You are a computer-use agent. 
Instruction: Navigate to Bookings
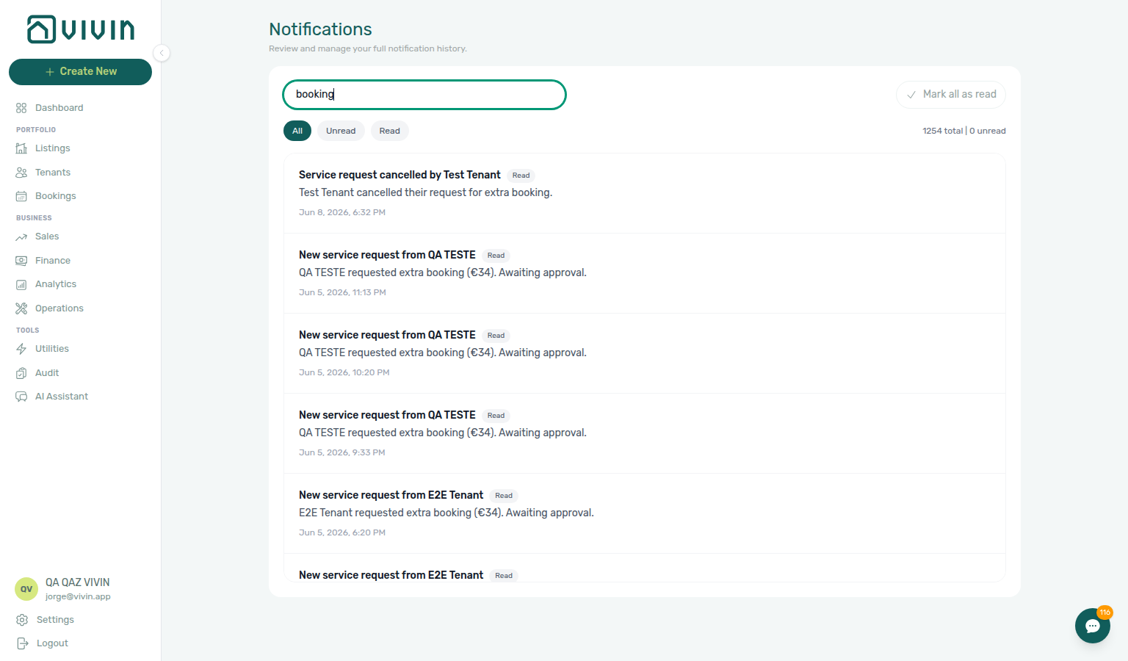coord(56,196)
